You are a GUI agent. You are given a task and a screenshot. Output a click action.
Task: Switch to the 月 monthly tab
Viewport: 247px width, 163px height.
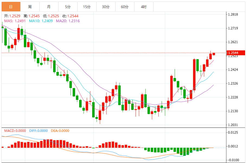(x=49, y=7)
